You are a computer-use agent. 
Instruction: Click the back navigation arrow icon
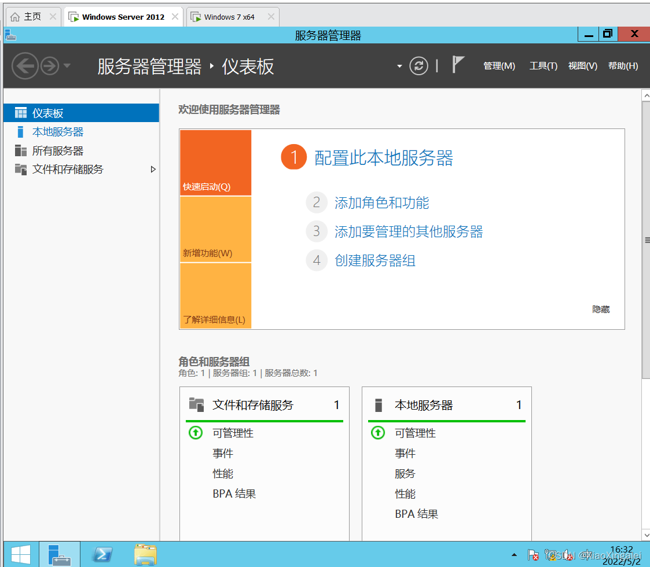pos(25,66)
